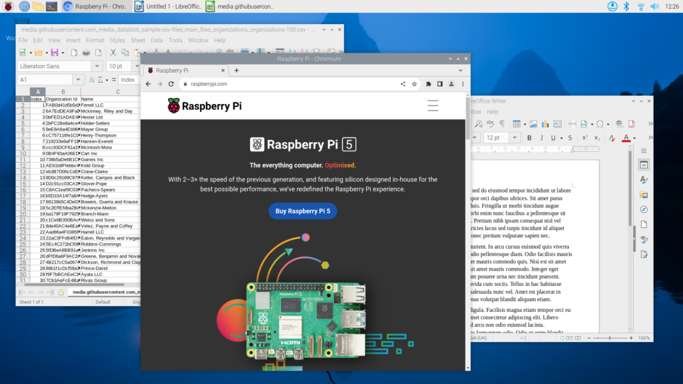
Task: Toggle formatting marks in Writer
Action: point(502,124)
